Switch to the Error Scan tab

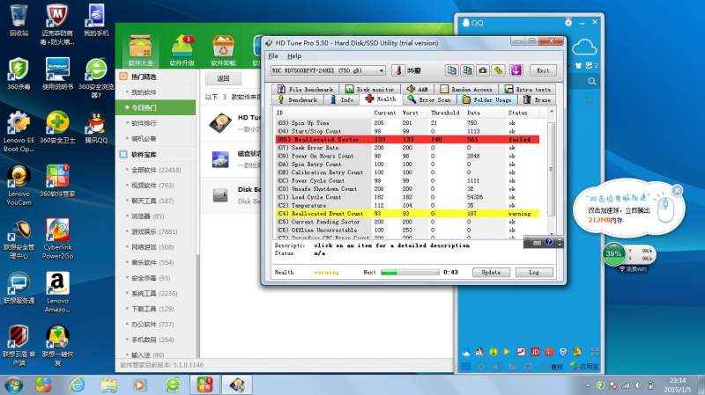[x=429, y=99]
